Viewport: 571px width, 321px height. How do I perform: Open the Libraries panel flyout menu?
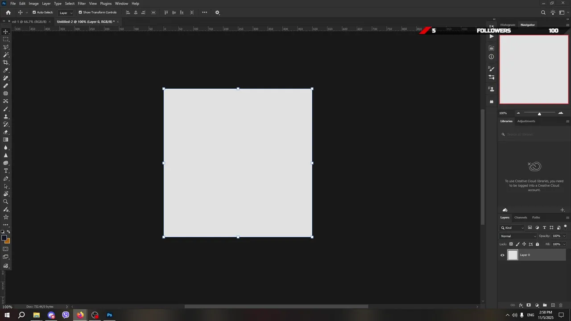pos(567,121)
